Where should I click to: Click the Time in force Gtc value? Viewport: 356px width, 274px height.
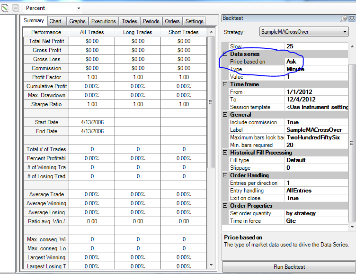[x=316, y=221]
